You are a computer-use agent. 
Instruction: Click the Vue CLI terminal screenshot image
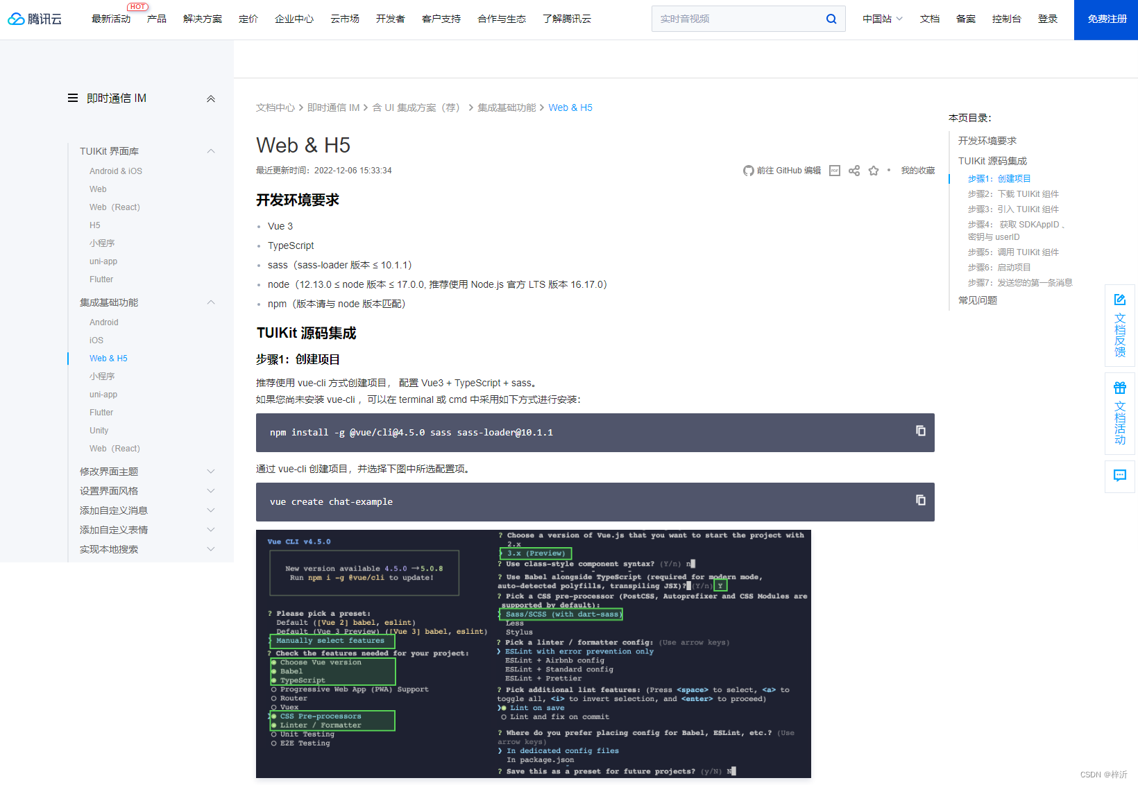tap(533, 654)
